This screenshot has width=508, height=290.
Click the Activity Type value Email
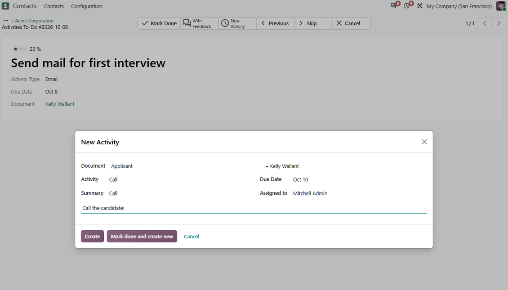[51, 79]
